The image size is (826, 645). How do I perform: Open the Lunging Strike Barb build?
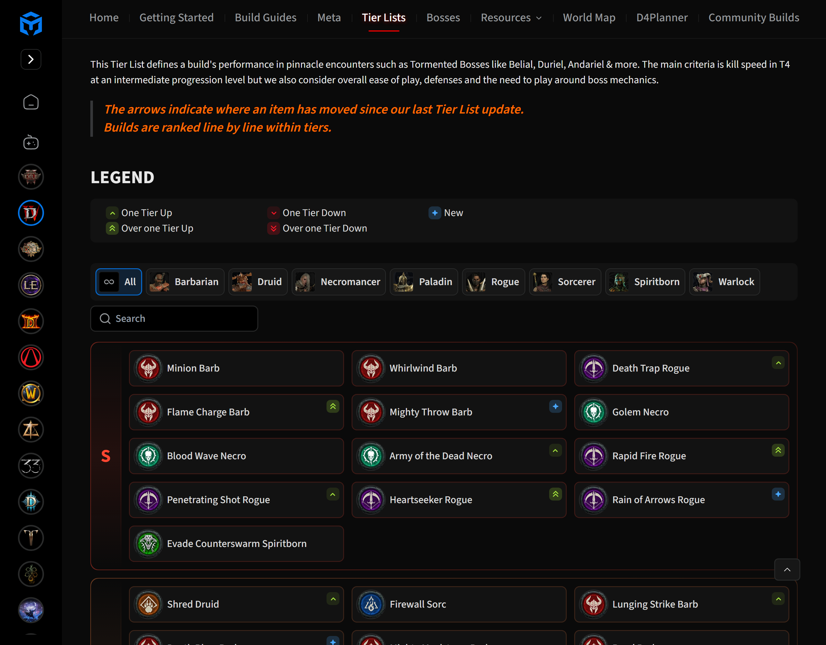(681, 604)
